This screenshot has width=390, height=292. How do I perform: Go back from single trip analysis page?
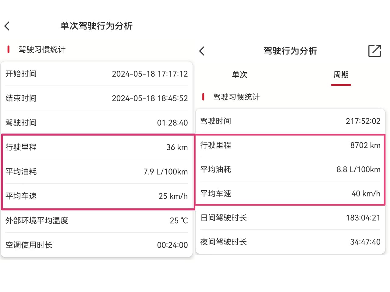pyautogui.click(x=7, y=26)
